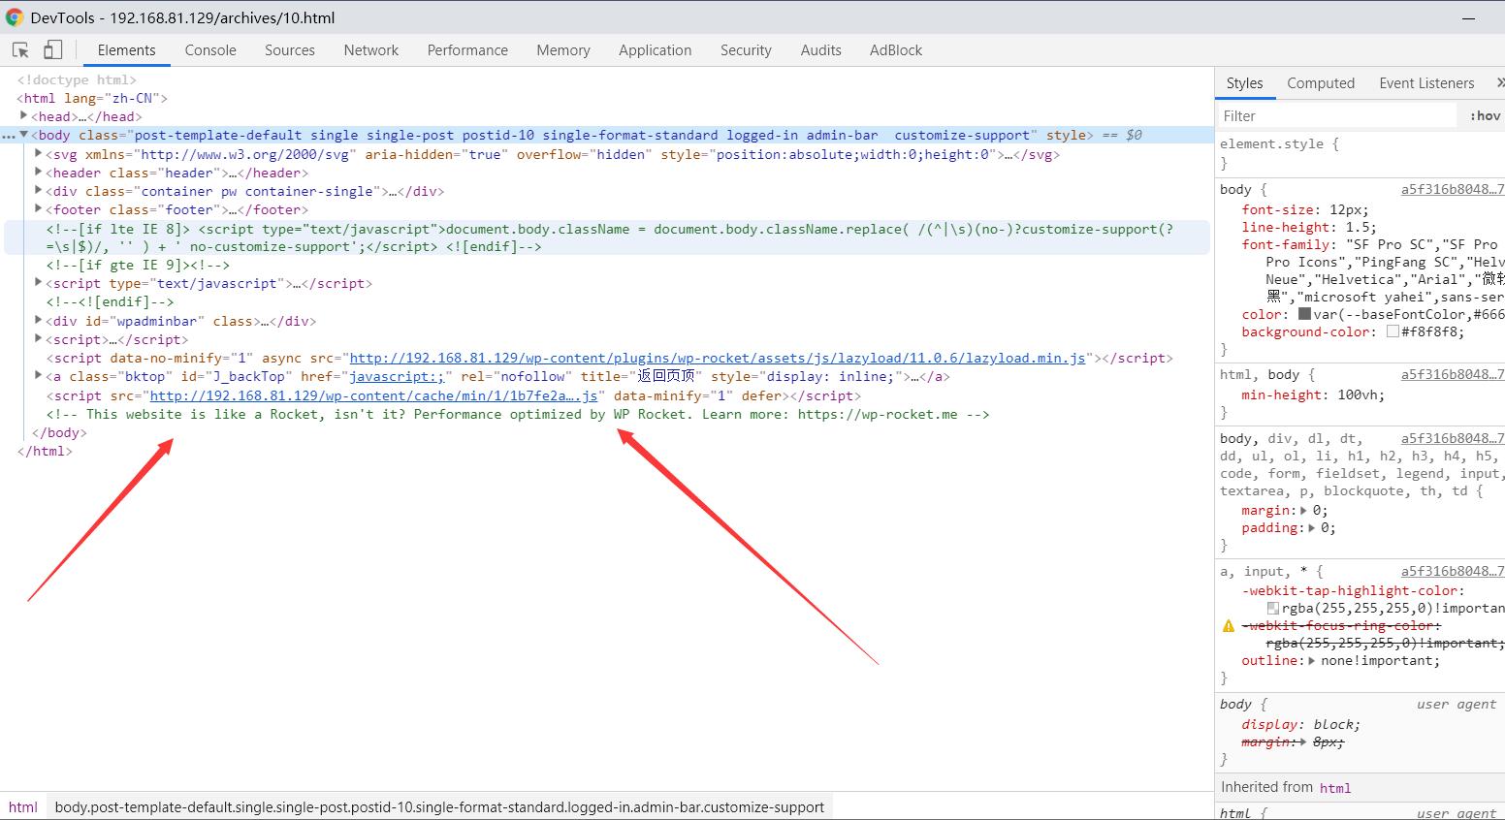Minimize the DevTools window
The image size is (1505, 820).
pyautogui.click(x=1468, y=18)
